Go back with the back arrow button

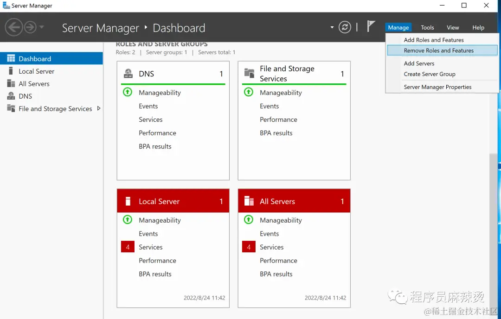click(14, 27)
